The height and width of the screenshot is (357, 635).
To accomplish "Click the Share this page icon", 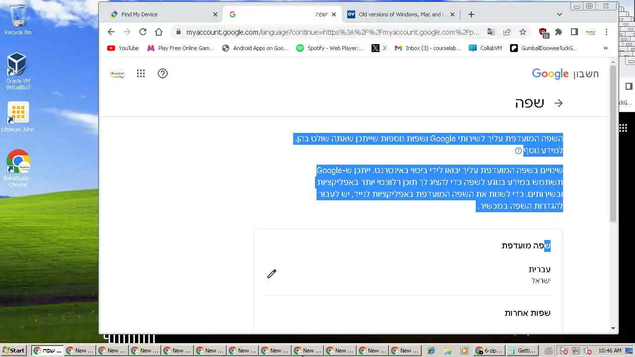I will (x=507, y=32).
